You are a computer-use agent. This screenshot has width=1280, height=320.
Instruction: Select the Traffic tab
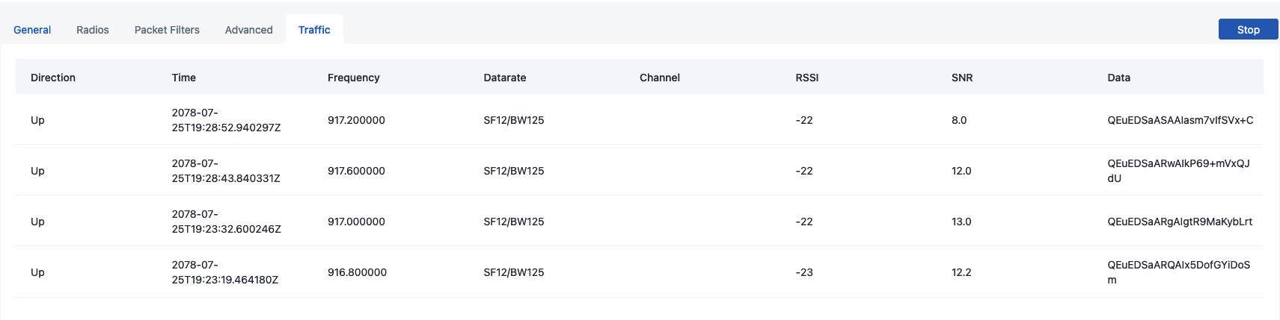tap(314, 30)
